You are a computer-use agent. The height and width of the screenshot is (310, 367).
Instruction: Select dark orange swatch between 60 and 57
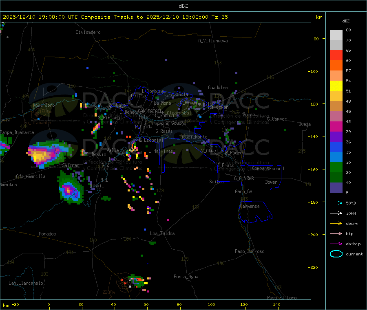pyautogui.click(x=336, y=66)
